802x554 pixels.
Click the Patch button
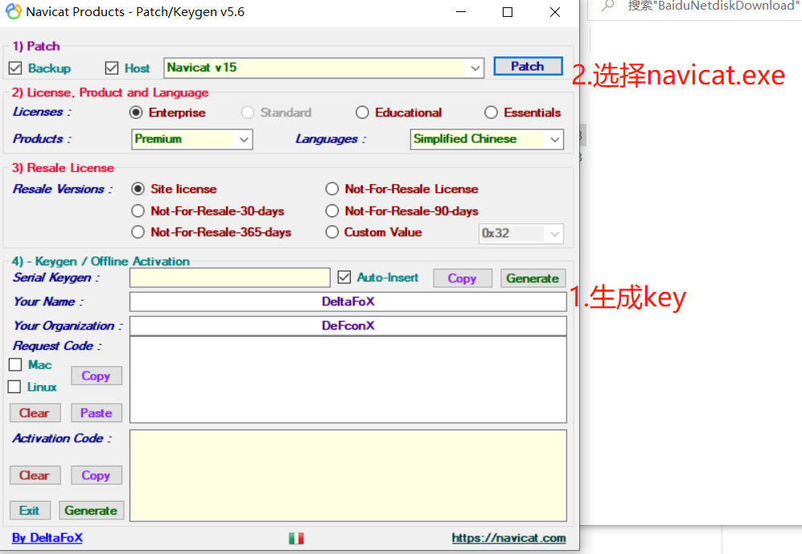click(x=528, y=67)
